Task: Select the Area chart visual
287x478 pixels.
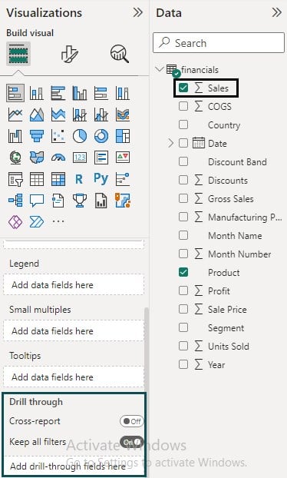Action: [x=37, y=115]
